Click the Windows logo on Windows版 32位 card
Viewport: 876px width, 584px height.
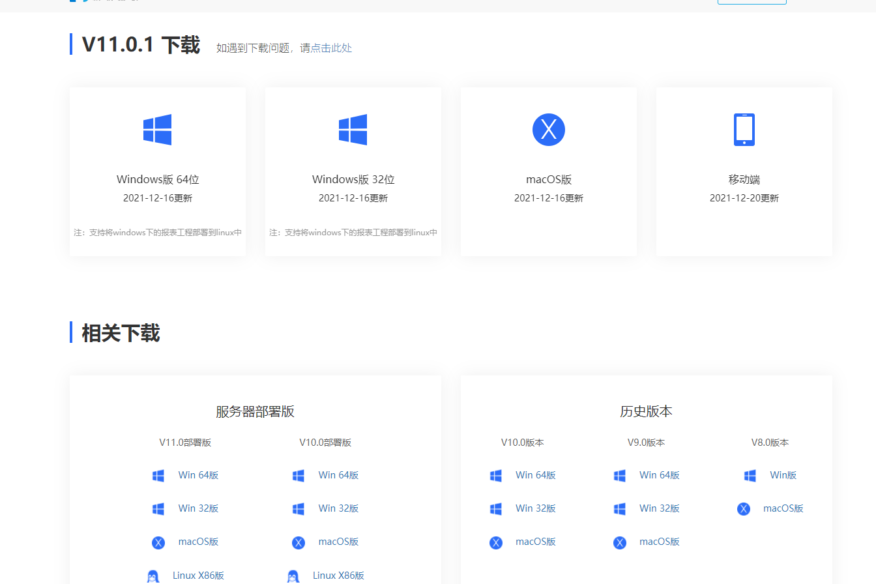coord(353,128)
